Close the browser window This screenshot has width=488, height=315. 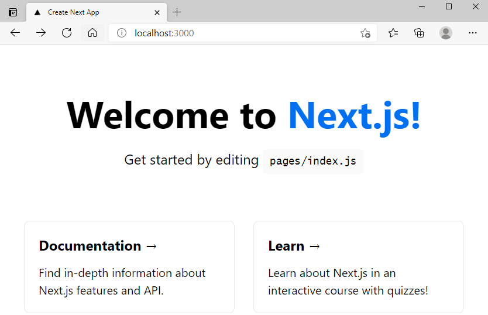[x=475, y=6]
